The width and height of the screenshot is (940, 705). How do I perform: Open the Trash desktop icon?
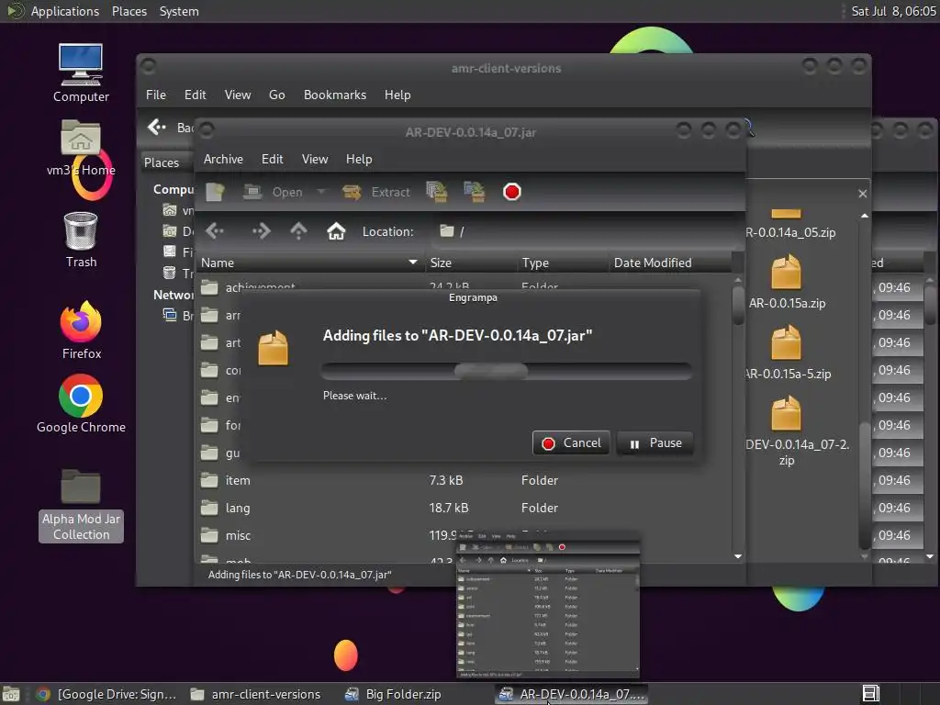click(81, 240)
